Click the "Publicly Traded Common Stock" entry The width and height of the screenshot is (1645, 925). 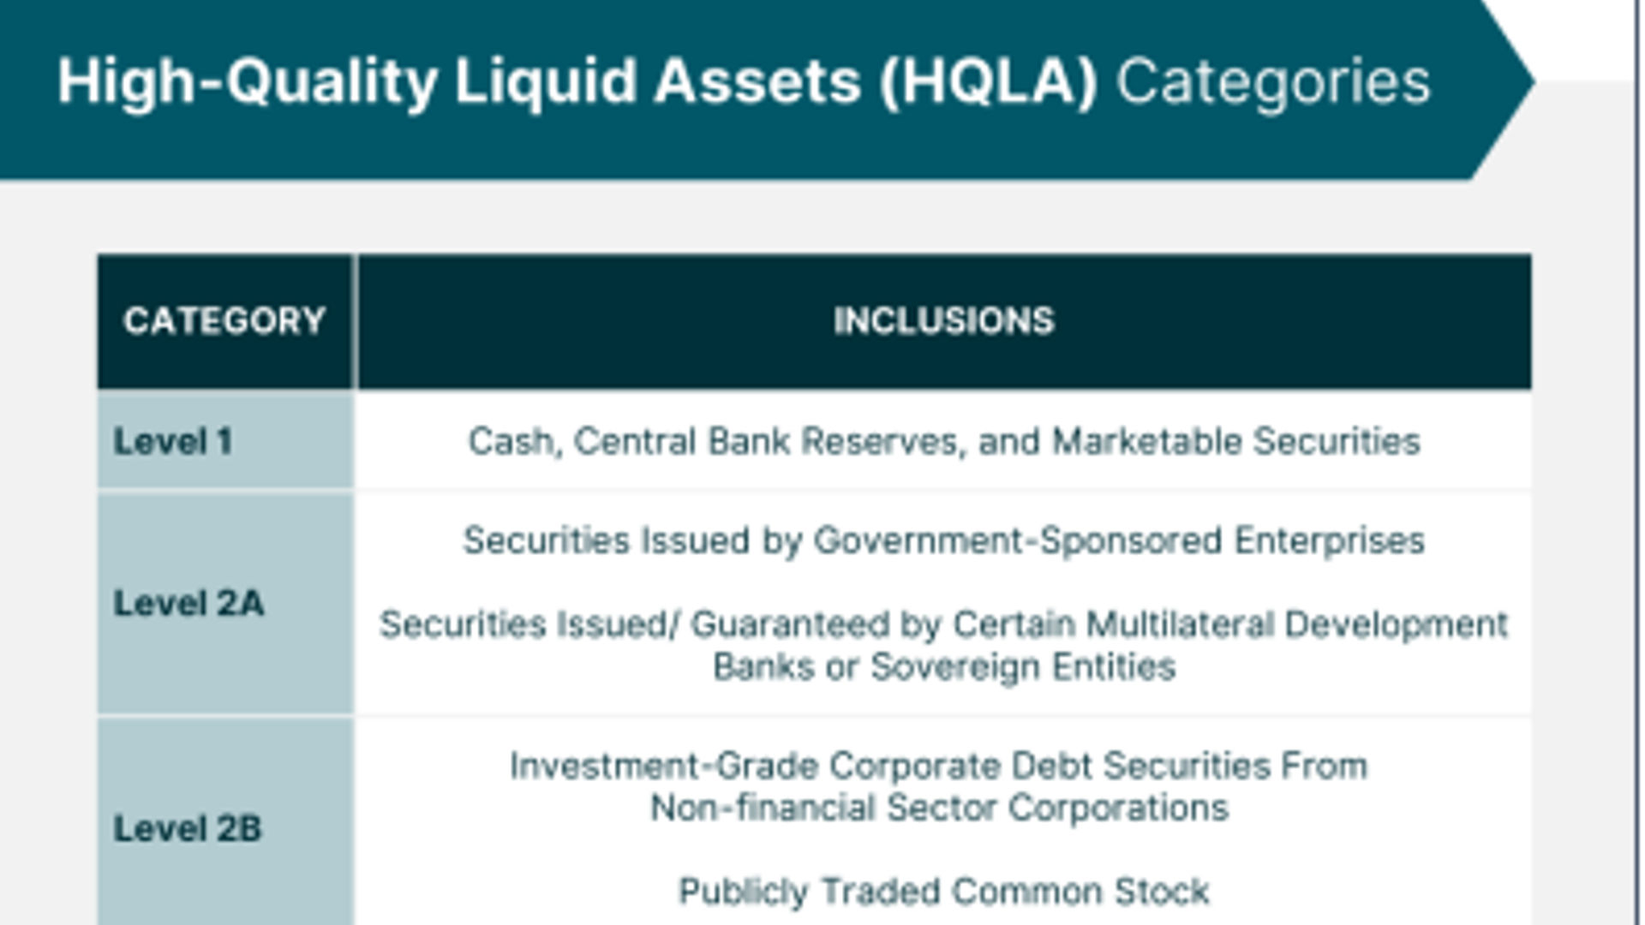point(943,892)
